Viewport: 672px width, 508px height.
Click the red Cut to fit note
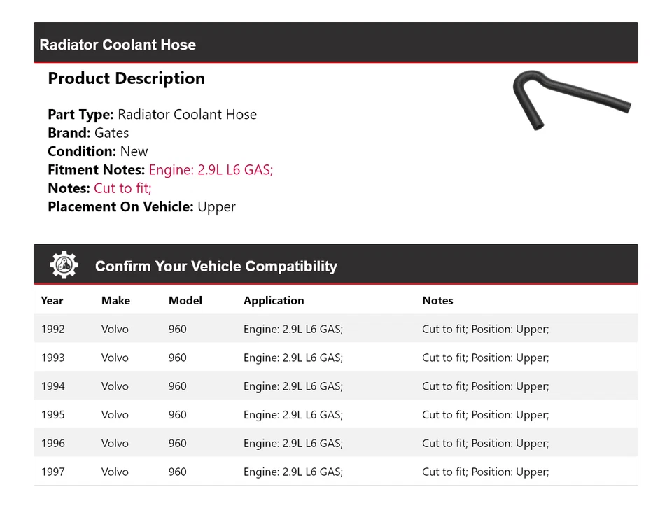(x=122, y=188)
